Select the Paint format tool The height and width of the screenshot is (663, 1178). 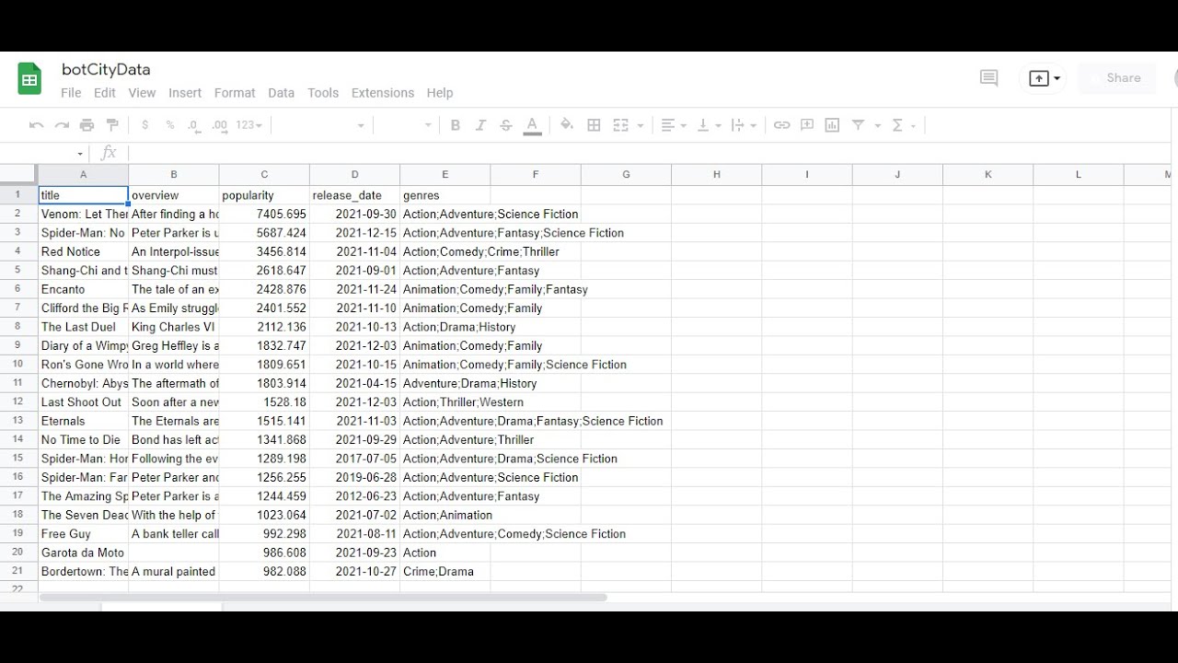112,125
